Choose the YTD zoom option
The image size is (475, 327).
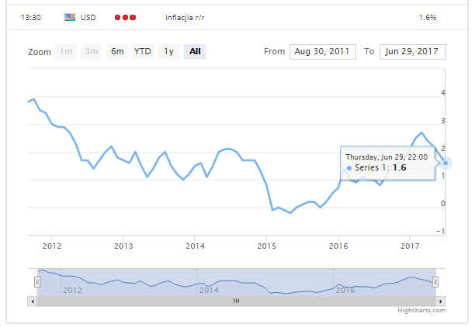click(x=143, y=51)
